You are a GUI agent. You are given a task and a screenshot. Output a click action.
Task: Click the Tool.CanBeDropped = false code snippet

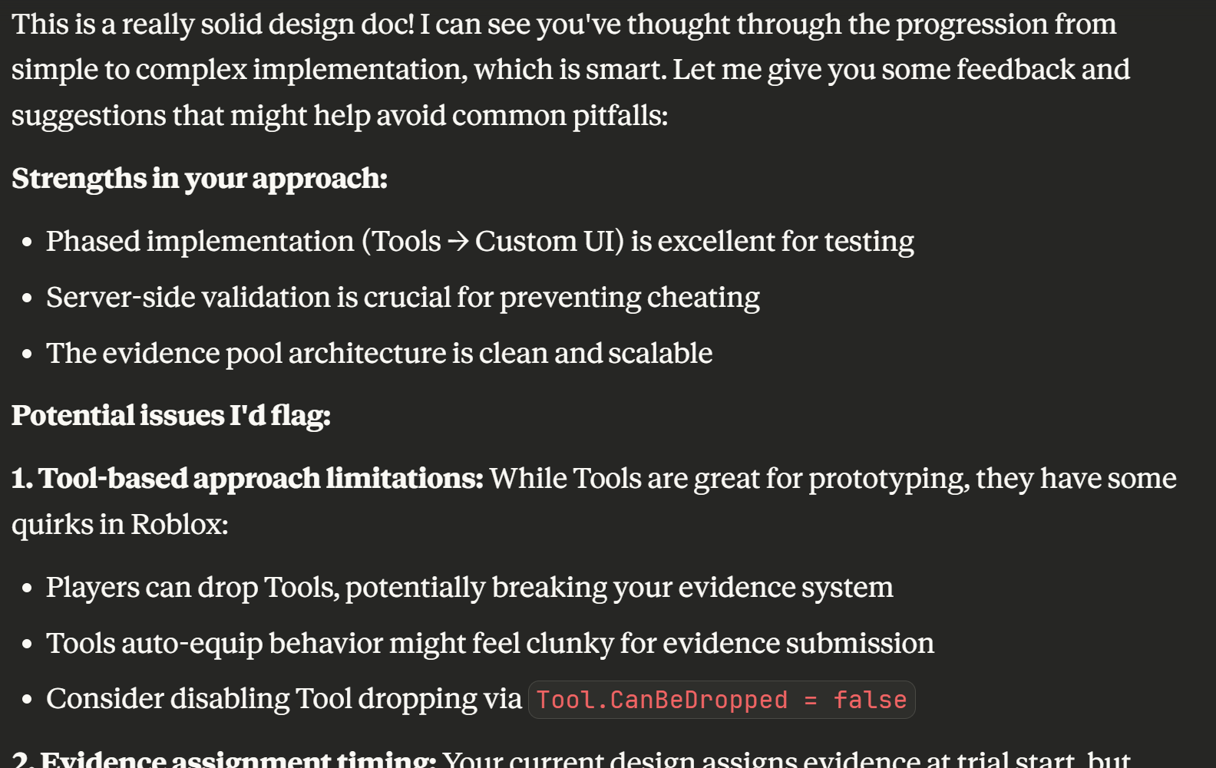coord(721,700)
